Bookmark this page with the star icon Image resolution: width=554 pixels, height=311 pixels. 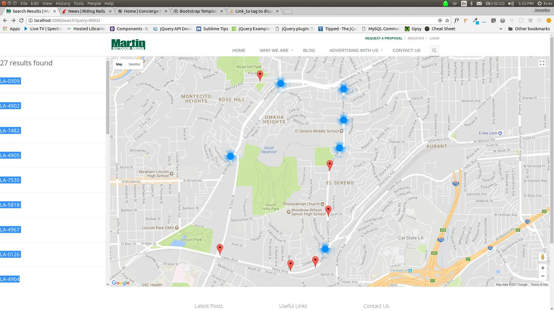[447, 20]
